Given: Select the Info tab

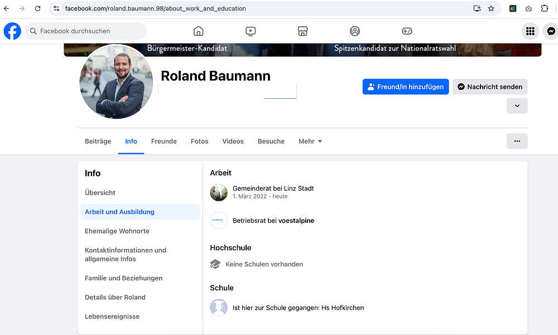Looking at the screenshot, I should (x=131, y=141).
